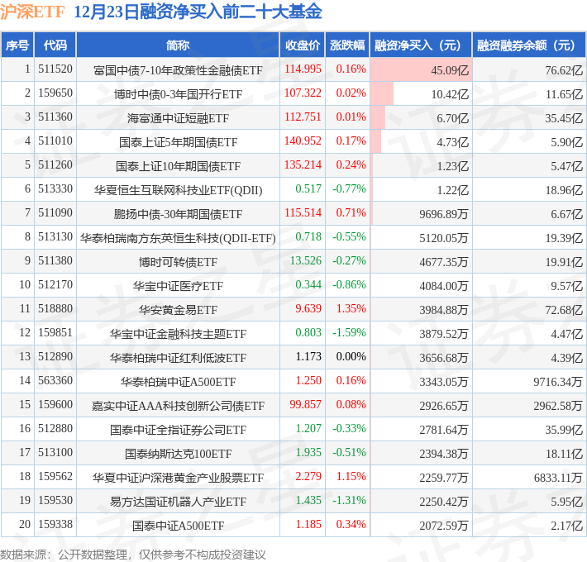Select fund code 511520
Viewport: 587px width, 562px height.
point(55,69)
